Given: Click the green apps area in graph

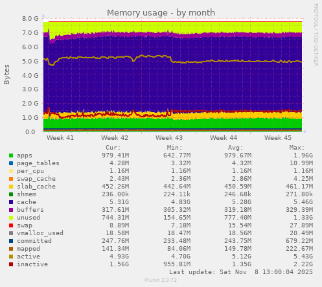Looking at the screenshot, I should (173, 124).
